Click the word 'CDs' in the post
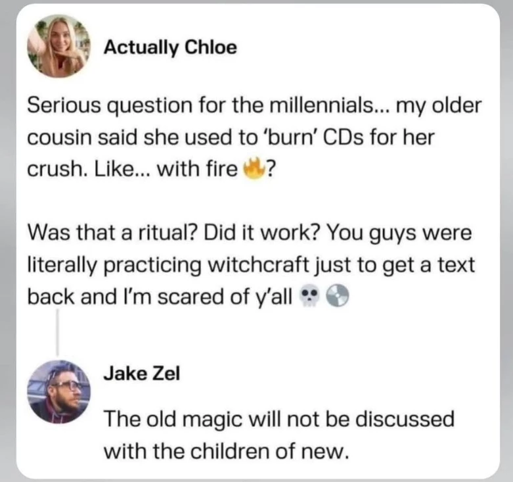 (x=358, y=138)
